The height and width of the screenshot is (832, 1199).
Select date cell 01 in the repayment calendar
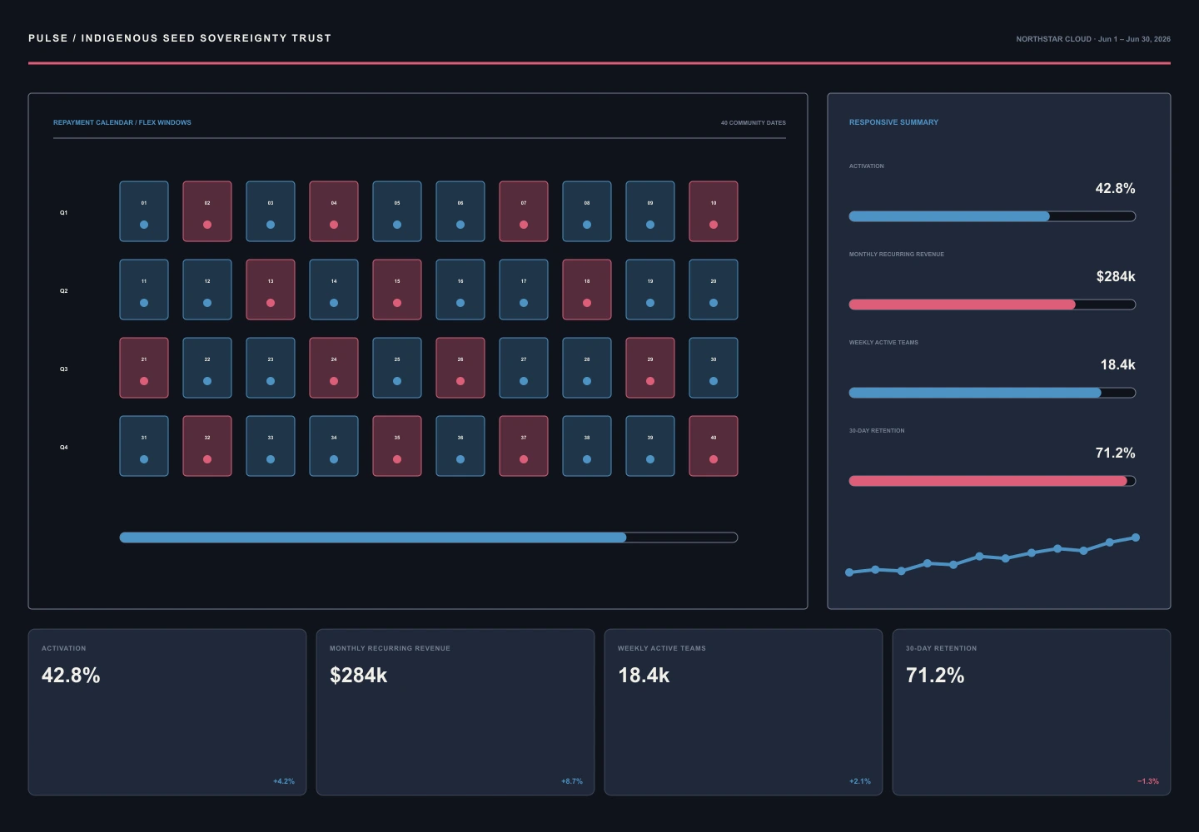pyautogui.click(x=144, y=211)
